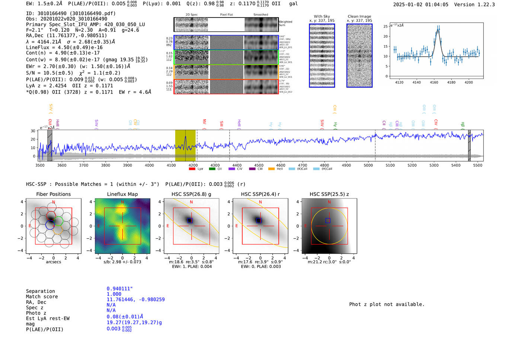
Task: Click the 2025-01-02 01:04:05 timestamp
Action: [x=421, y=4]
